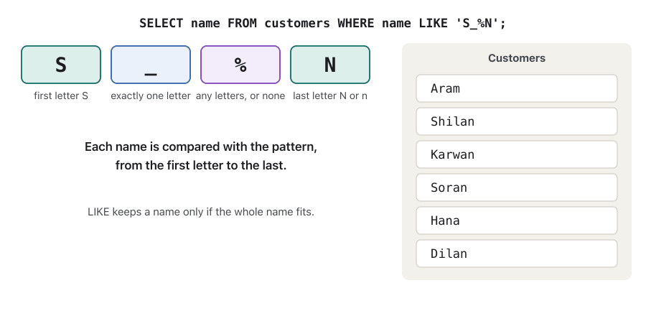646x316 pixels.
Task: Click the Customers panel heading
Action: (517, 58)
